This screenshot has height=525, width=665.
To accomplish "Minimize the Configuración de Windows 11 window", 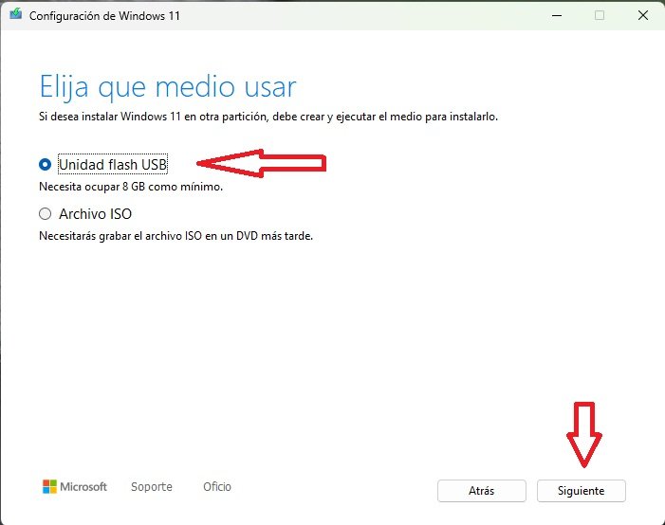I will pyautogui.click(x=557, y=16).
